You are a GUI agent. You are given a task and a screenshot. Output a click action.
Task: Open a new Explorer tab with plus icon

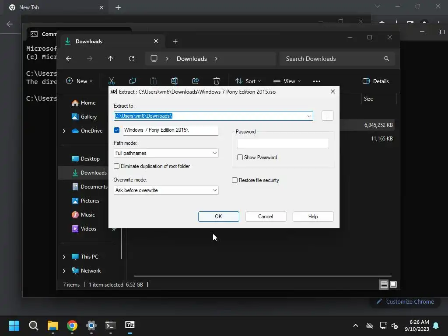[175, 42]
